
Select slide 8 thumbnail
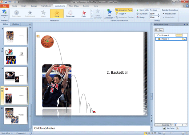tap(16, 56)
